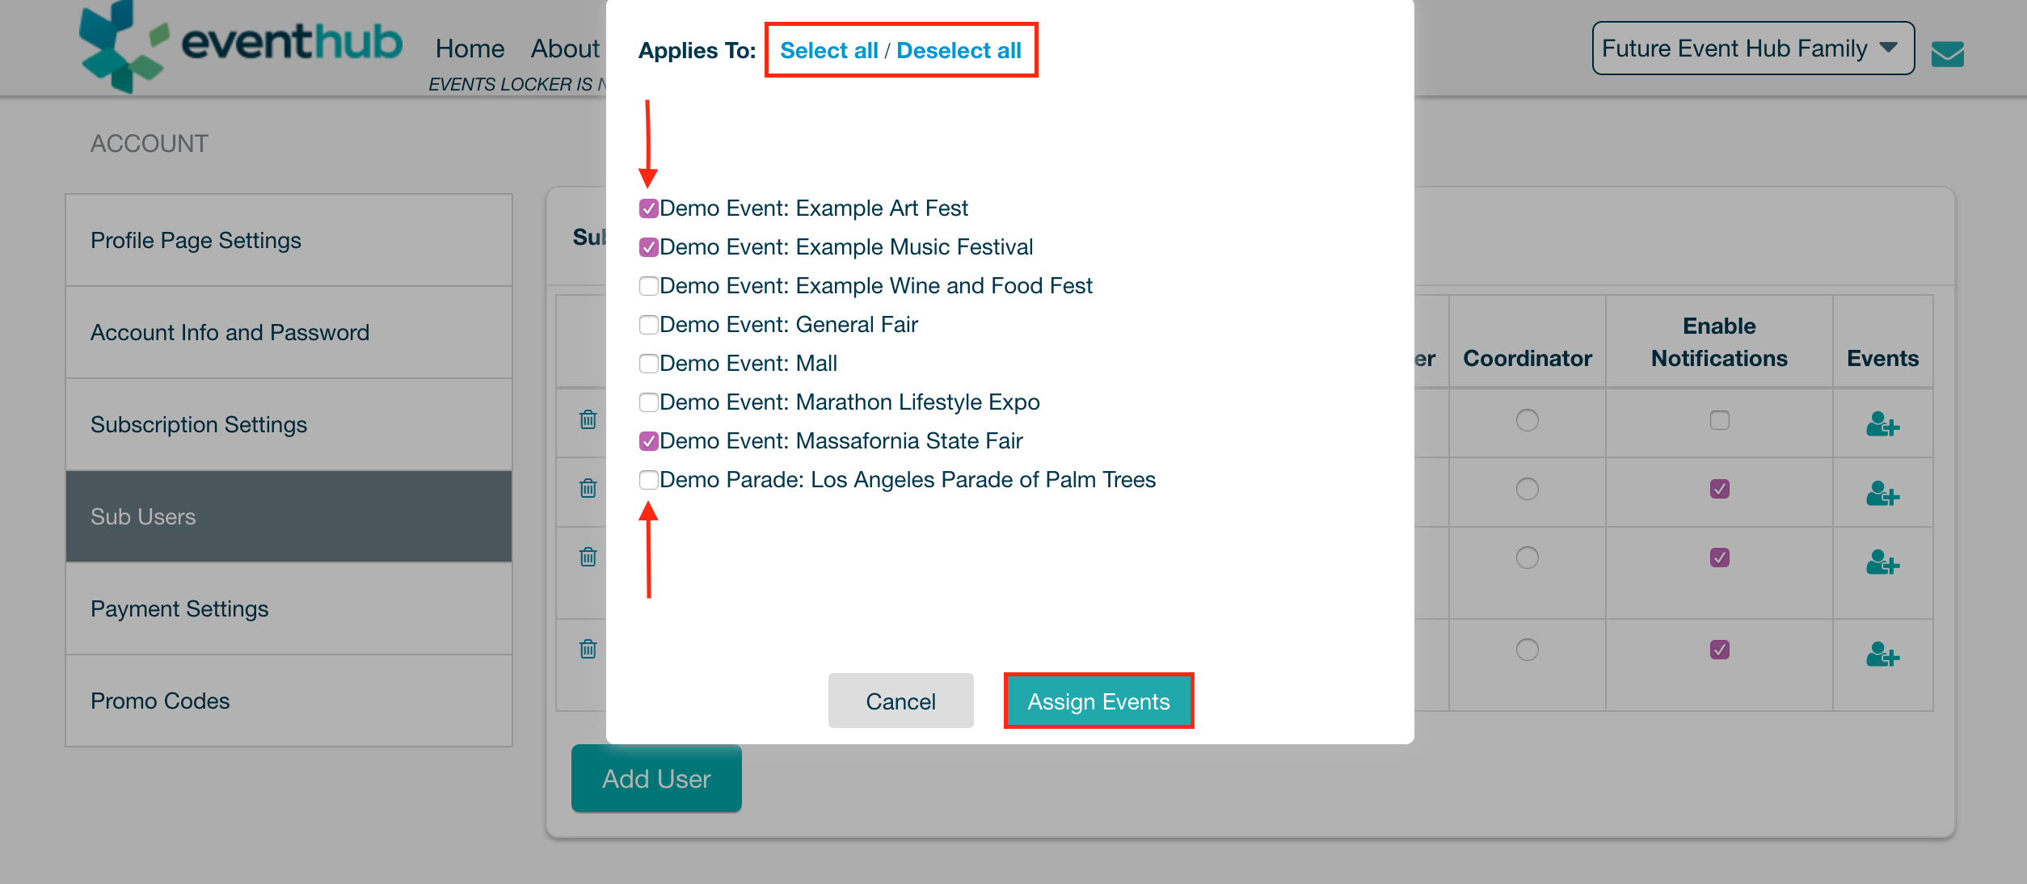2027x884 pixels.
Task: Click trash icon in second user row
Action: (x=588, y=489)
